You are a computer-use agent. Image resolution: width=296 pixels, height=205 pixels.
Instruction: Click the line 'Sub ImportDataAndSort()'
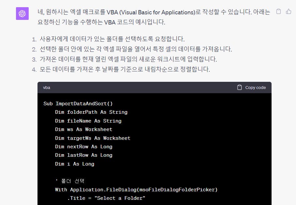78,104
